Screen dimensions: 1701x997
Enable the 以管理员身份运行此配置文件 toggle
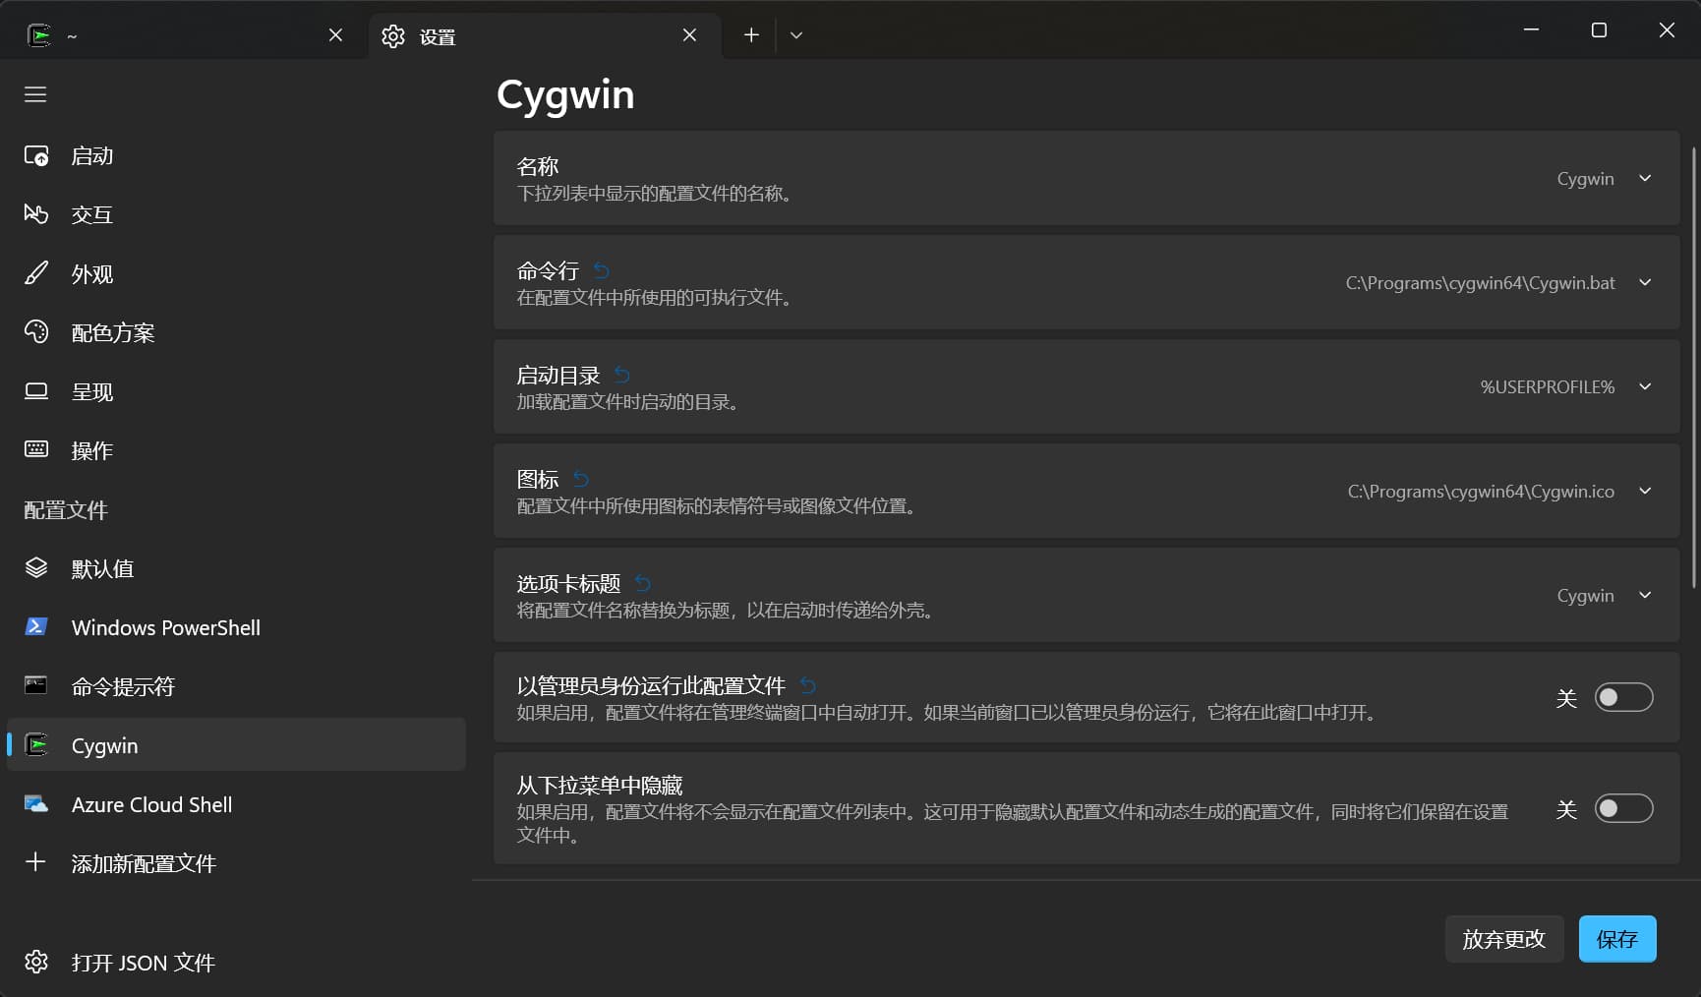click(x=1623, y=698)
